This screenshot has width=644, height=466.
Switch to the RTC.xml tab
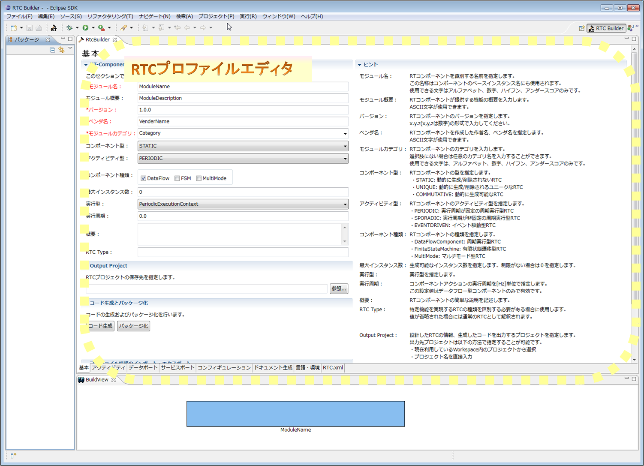coord(333,367)
